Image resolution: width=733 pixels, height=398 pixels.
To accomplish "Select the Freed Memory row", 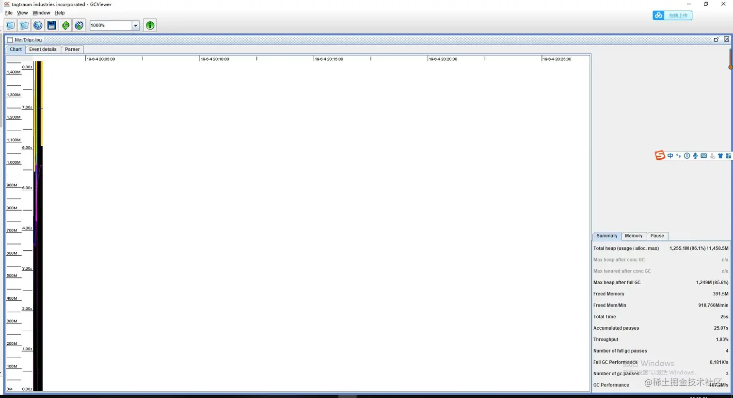I will tap(661, 294).
